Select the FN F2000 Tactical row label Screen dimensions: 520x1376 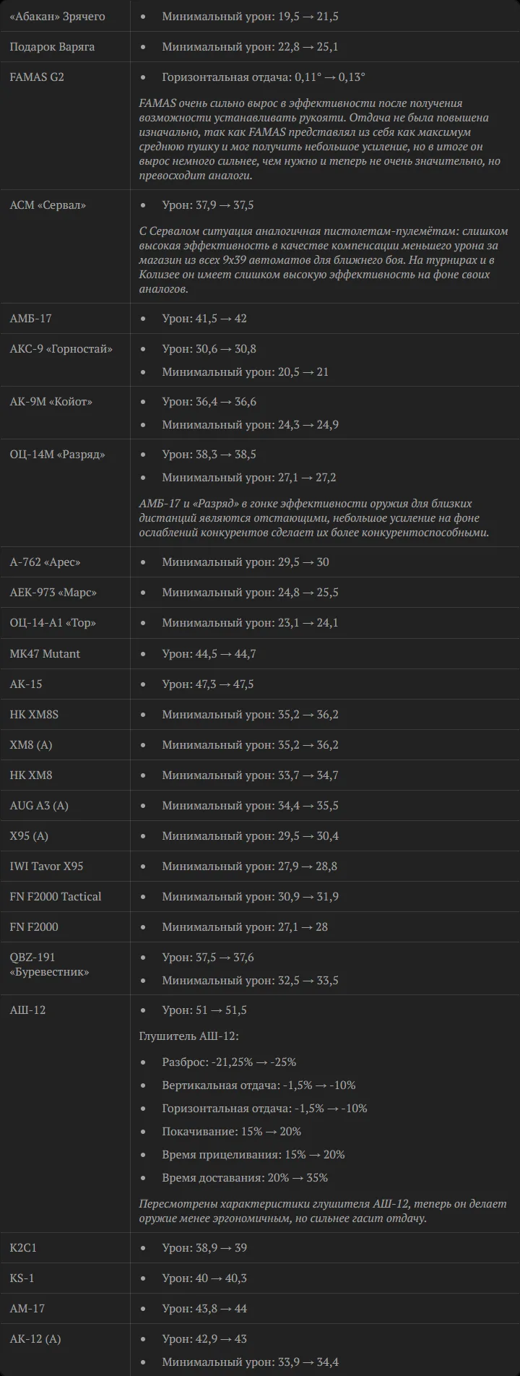tap(56, 897)
